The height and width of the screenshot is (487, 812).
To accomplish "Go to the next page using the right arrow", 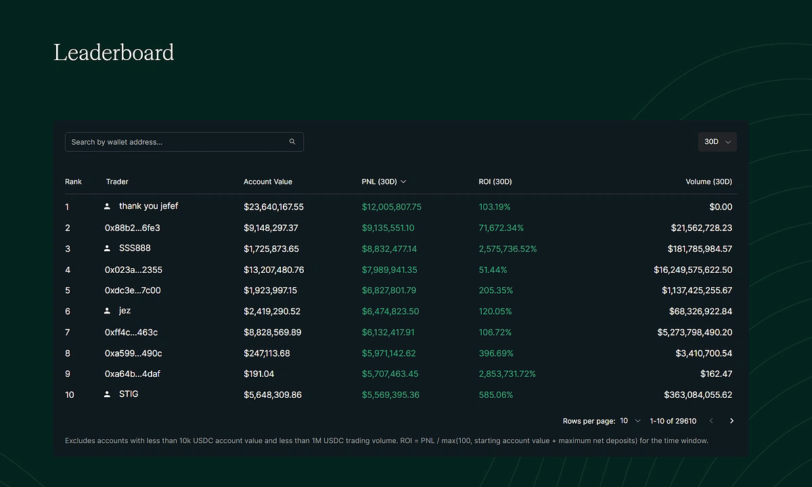I will tap(731, 420).
